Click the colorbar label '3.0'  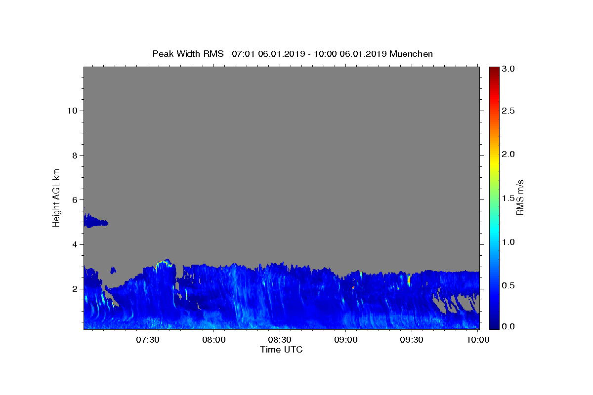508,69
